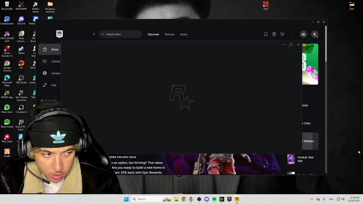Open the Rust desktop icon
The height and width of the screenshot is (204, 363).
pos(265,6)
